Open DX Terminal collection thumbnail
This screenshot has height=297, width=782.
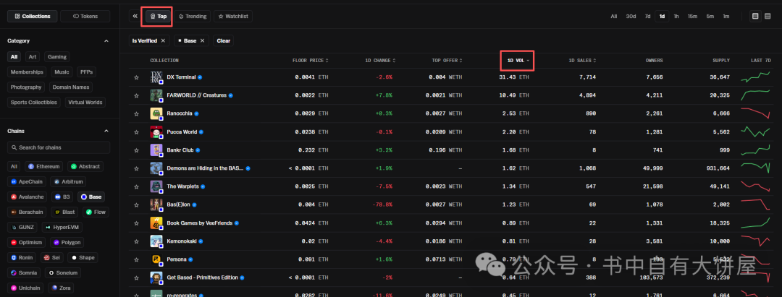(156, 77)
